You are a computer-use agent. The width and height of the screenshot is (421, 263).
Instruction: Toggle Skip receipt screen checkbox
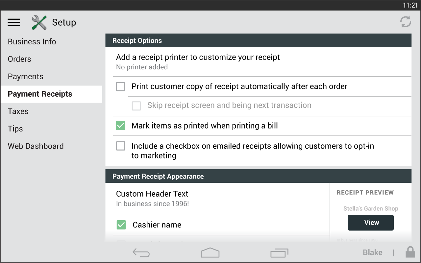tap(136, 106)
